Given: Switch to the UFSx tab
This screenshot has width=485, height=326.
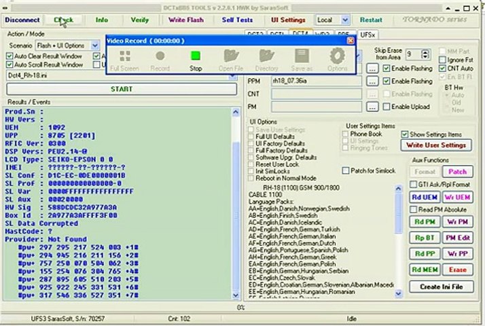Looking at the screenshot, I should tap(367, 35).
